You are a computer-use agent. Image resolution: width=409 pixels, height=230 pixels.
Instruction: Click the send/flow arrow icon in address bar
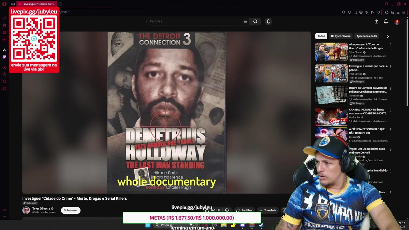372,12
